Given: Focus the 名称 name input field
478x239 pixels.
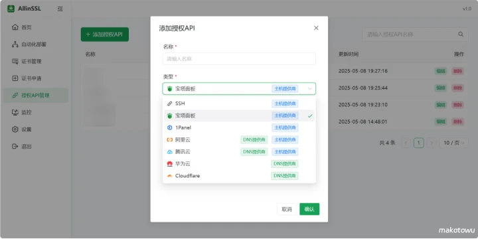Looking at the screenshot, I should [239, 59].
